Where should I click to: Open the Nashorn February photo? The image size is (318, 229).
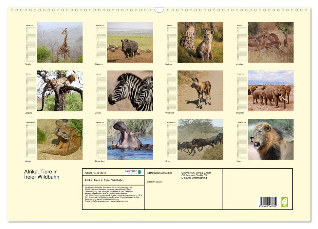click(x=130, y=42)
